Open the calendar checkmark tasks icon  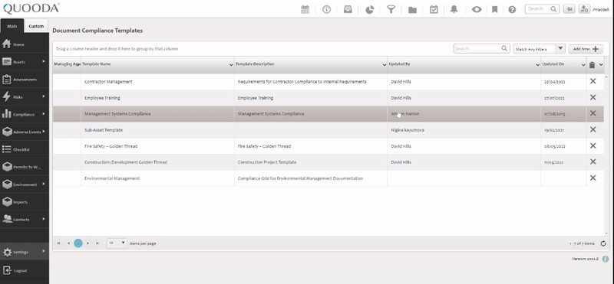pyautogui.click(x=434, y=9)
